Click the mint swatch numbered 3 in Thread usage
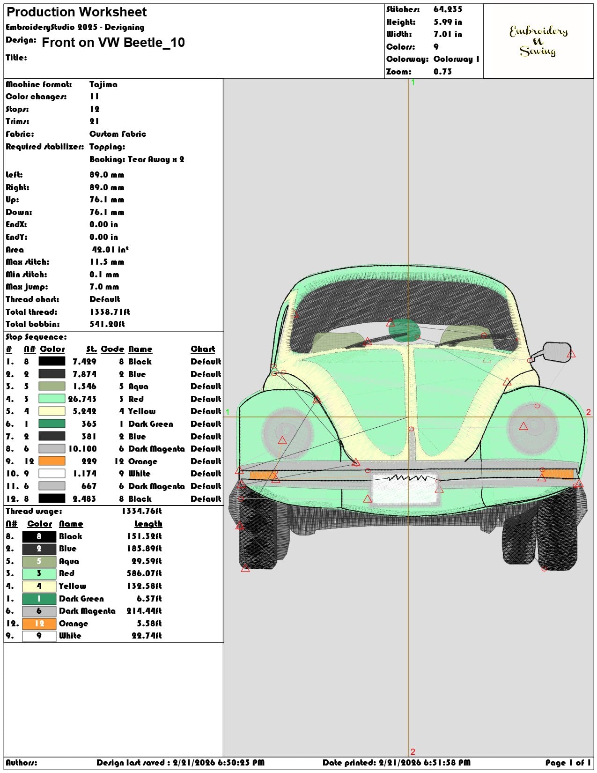The width and height of the screenshot is (597, 773). pyautogui.click(x=39, y=573)
